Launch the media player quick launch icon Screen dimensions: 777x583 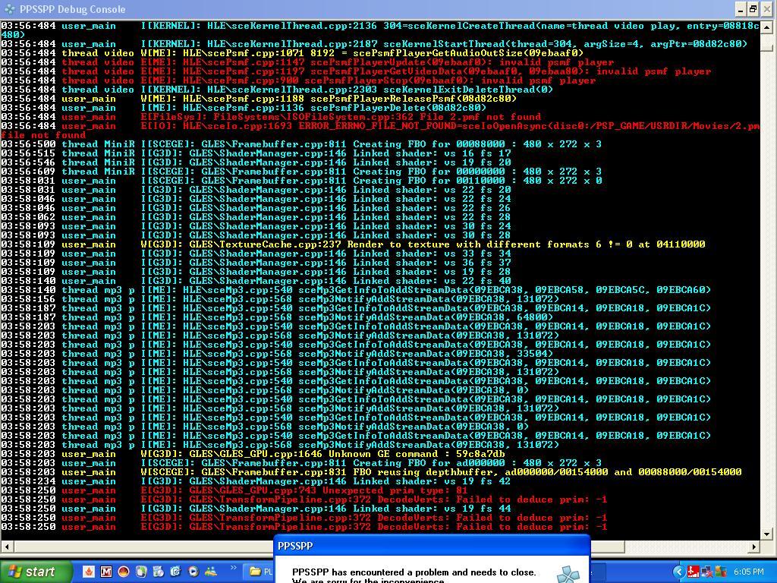coord(193,572)
